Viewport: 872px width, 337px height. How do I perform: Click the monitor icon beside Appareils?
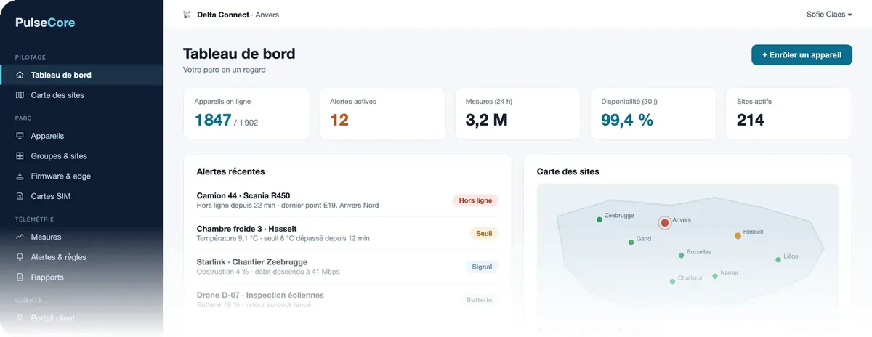(x=20, y=136)
